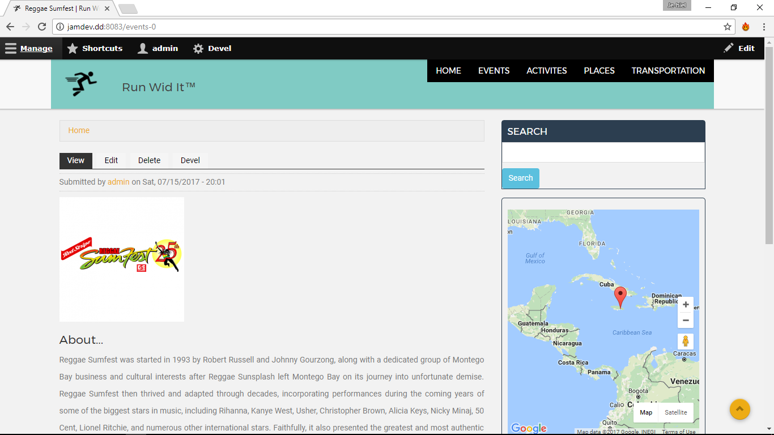The width and height of the screenshot is (774, 435).
Task: Click the Google logo on map
Action: tap(529, 428)
